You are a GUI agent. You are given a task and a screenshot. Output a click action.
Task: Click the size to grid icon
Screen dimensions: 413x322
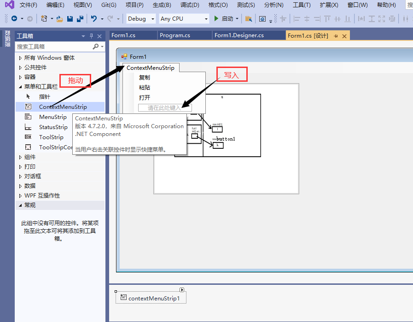(x=392, y=19)
